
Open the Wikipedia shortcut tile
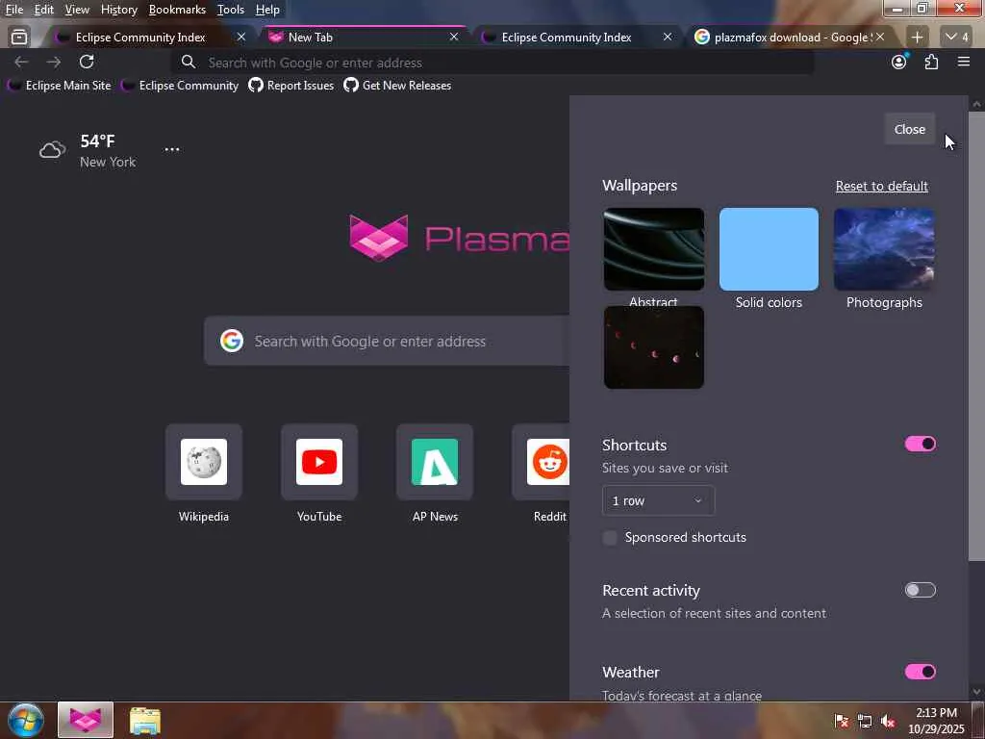(x=204, y=462)
